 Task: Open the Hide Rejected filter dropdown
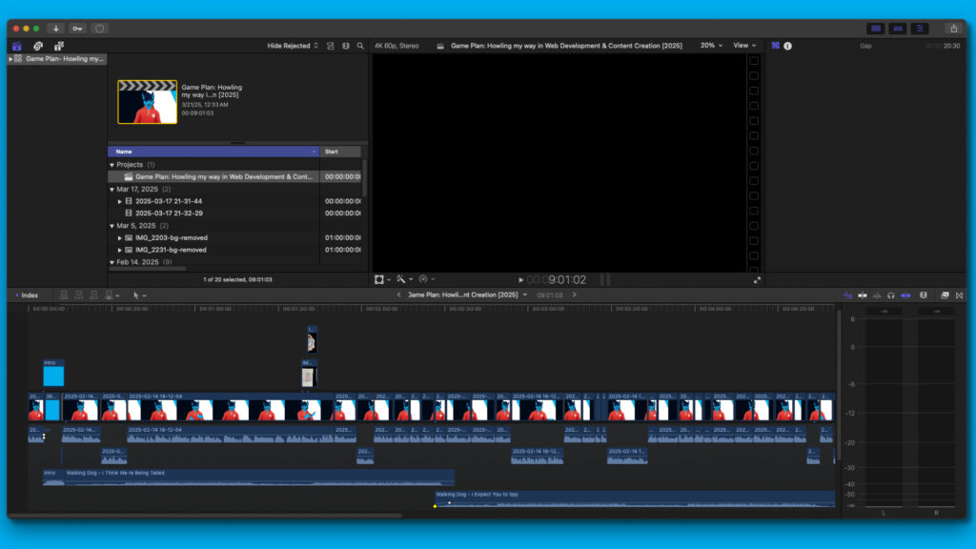pyautogui.click(x=293, y=46)
